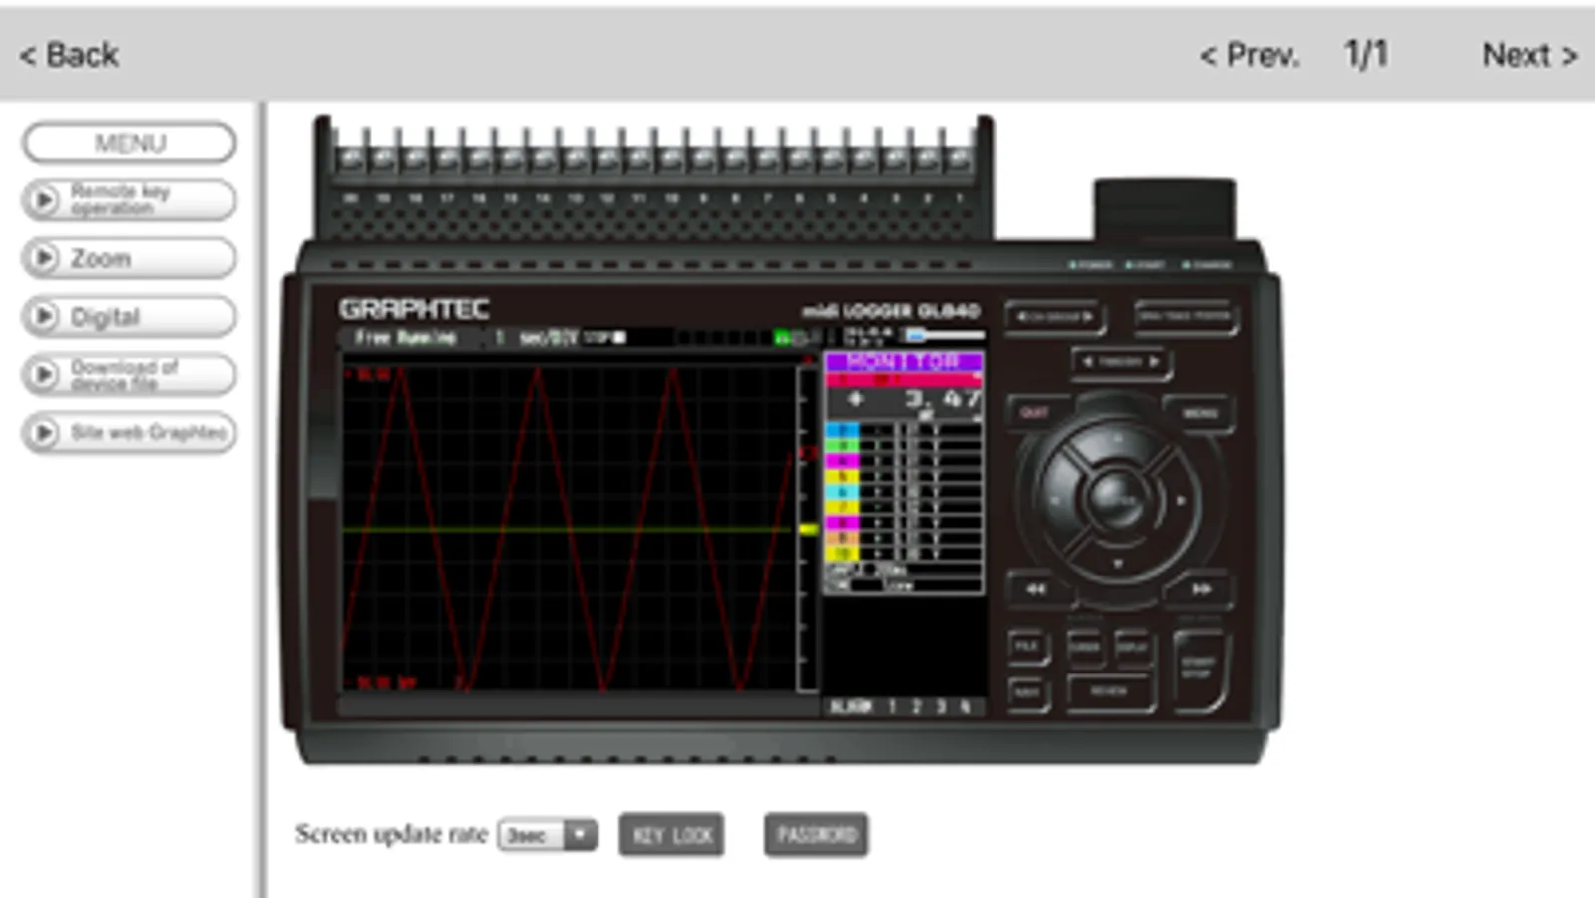
Task: Go to next page with Next
Action: (x=1529, y=55)
